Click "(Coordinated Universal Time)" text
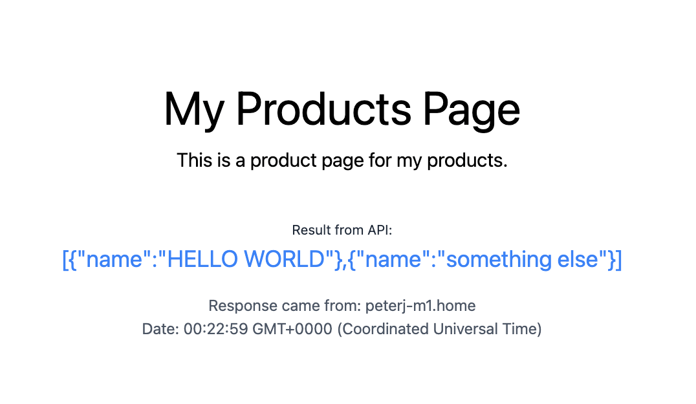This screenshot has width=696, height=404. [x=440, y=329]
